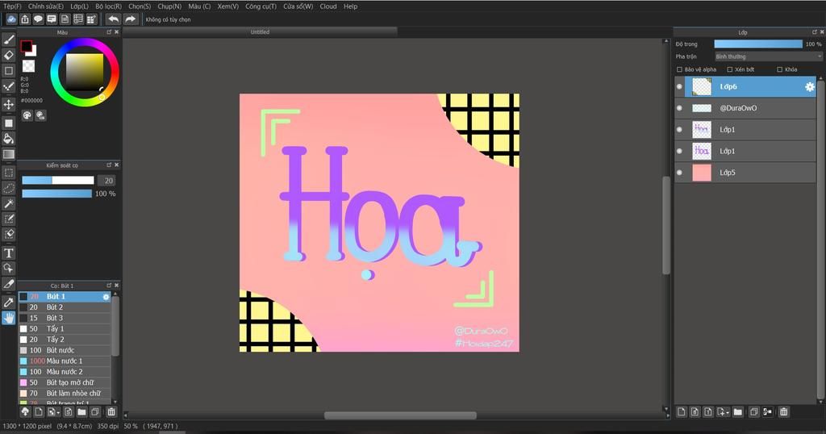Merge layer down icon in layer panel
826x434 pixels.
(x=768, y=412)
